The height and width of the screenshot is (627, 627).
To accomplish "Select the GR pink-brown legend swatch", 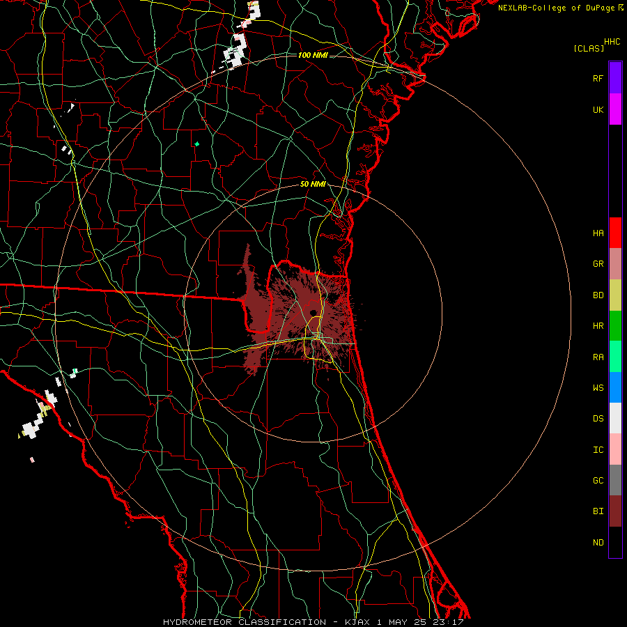I will [x=615, y=264].
